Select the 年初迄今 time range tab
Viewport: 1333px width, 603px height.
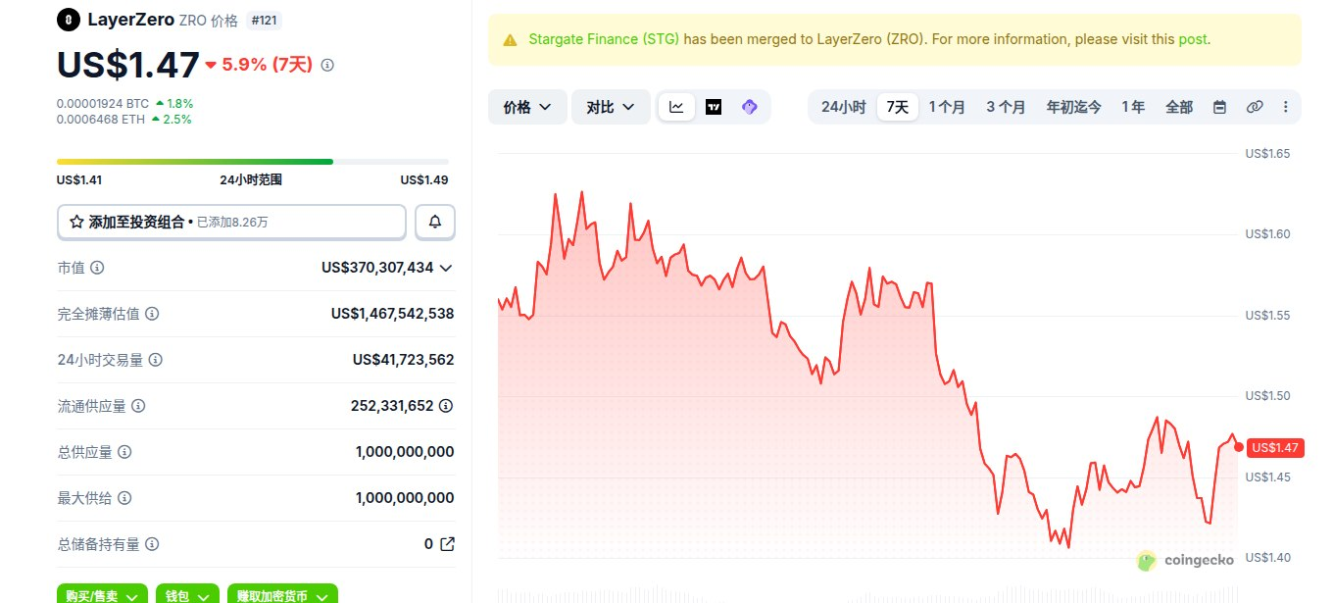(1073, 107)
